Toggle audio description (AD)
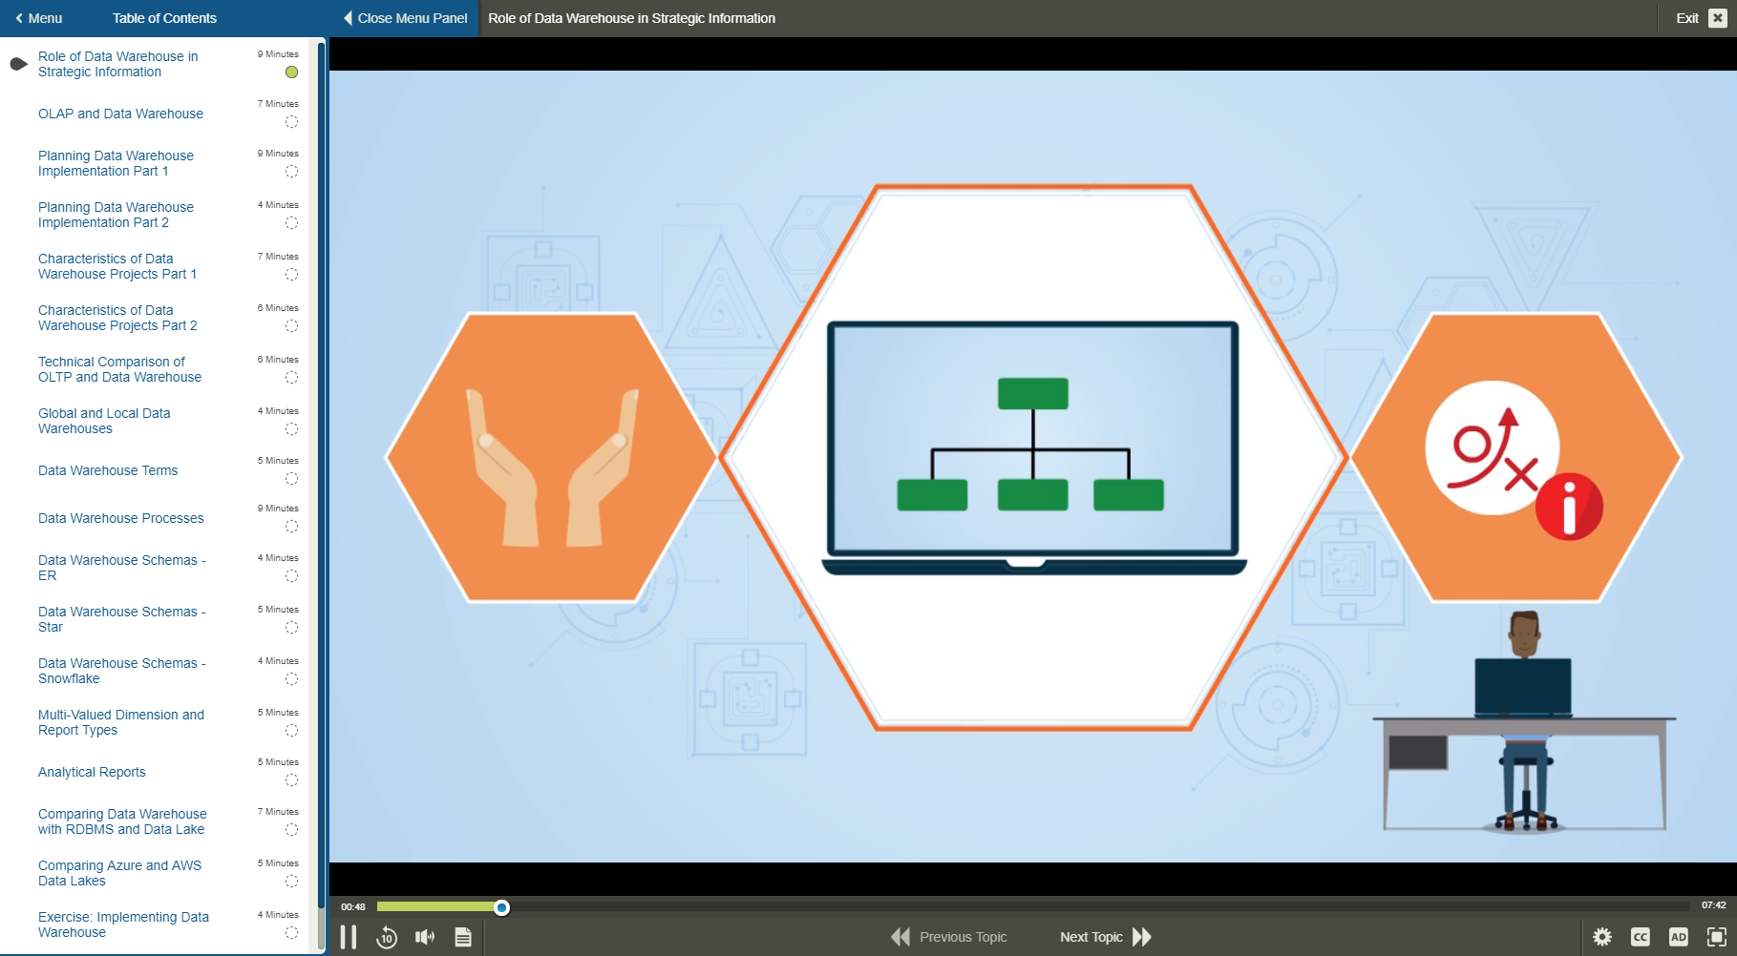The height and width of the screenshot is (956, 1737). [x=1678, y=937]
